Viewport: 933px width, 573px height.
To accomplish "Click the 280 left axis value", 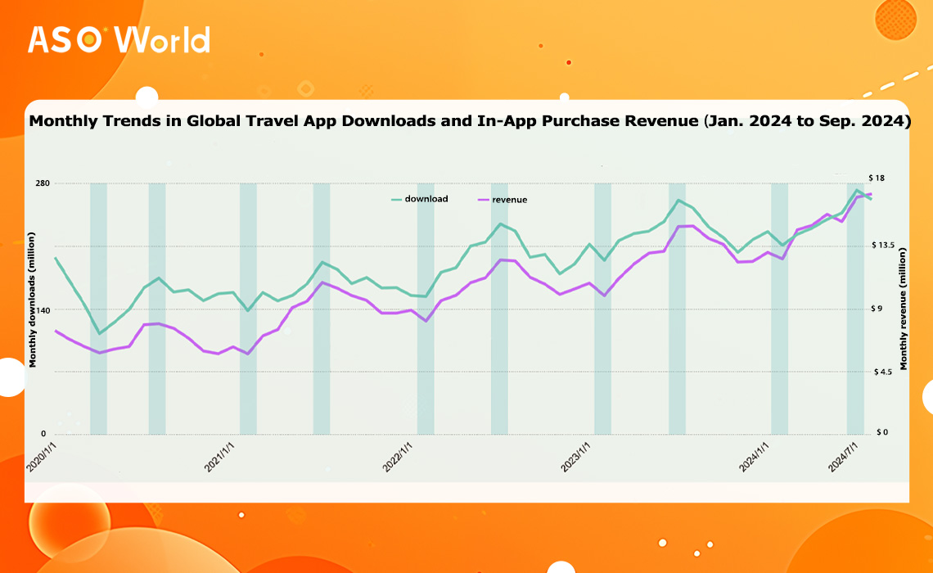I will click(x=43, y=183).
